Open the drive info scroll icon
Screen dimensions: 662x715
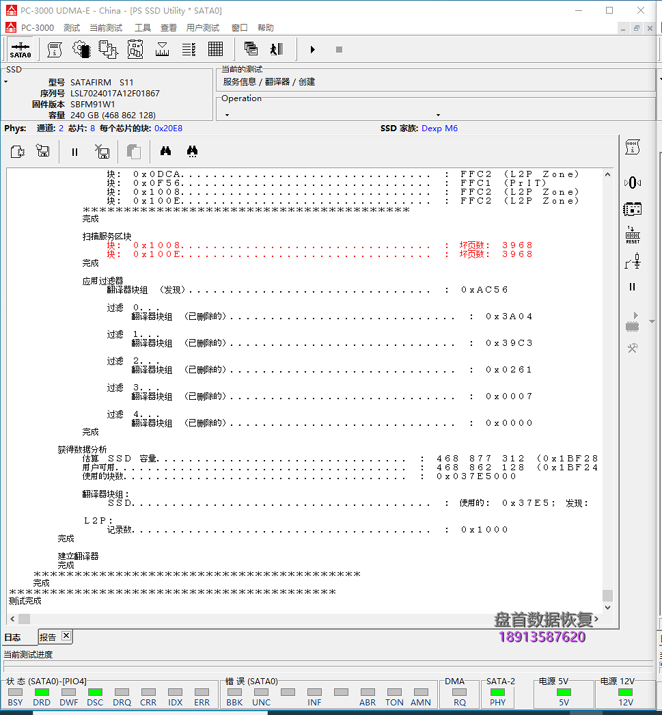[54, 49]
